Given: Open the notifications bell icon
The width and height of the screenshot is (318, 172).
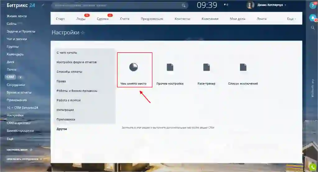Looking at the screenshot, I should [312, 18].
